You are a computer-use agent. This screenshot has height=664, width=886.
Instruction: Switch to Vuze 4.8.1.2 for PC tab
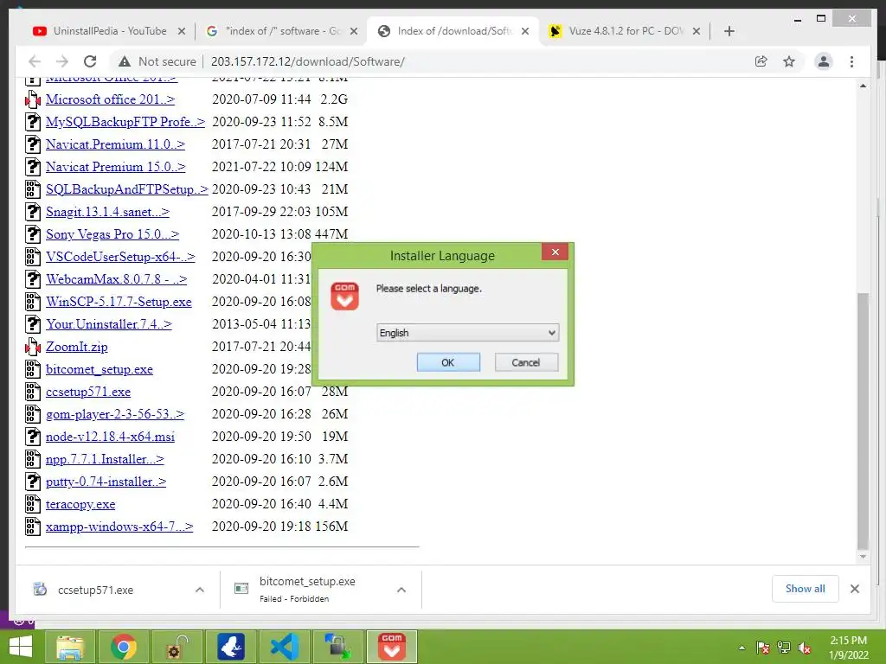[x=626, y=31]
